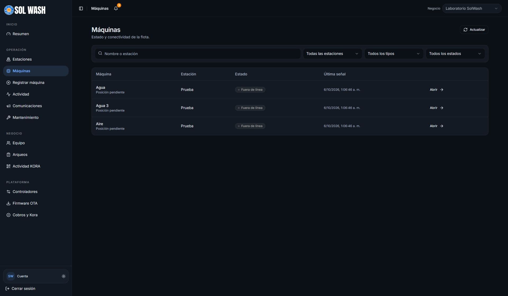Focus the Nombre o estación search field
Screen dimensions: 508x296
198,54
